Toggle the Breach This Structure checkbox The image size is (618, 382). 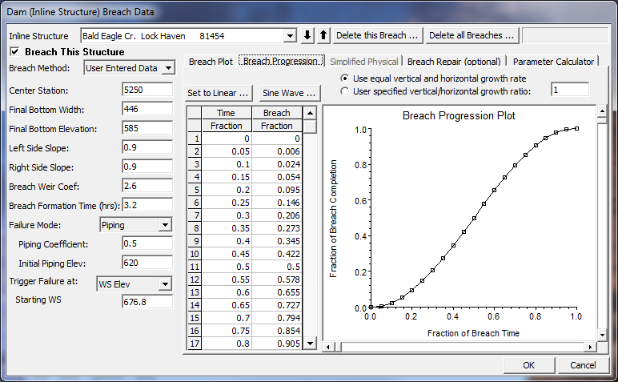click(x=14, y=52)
